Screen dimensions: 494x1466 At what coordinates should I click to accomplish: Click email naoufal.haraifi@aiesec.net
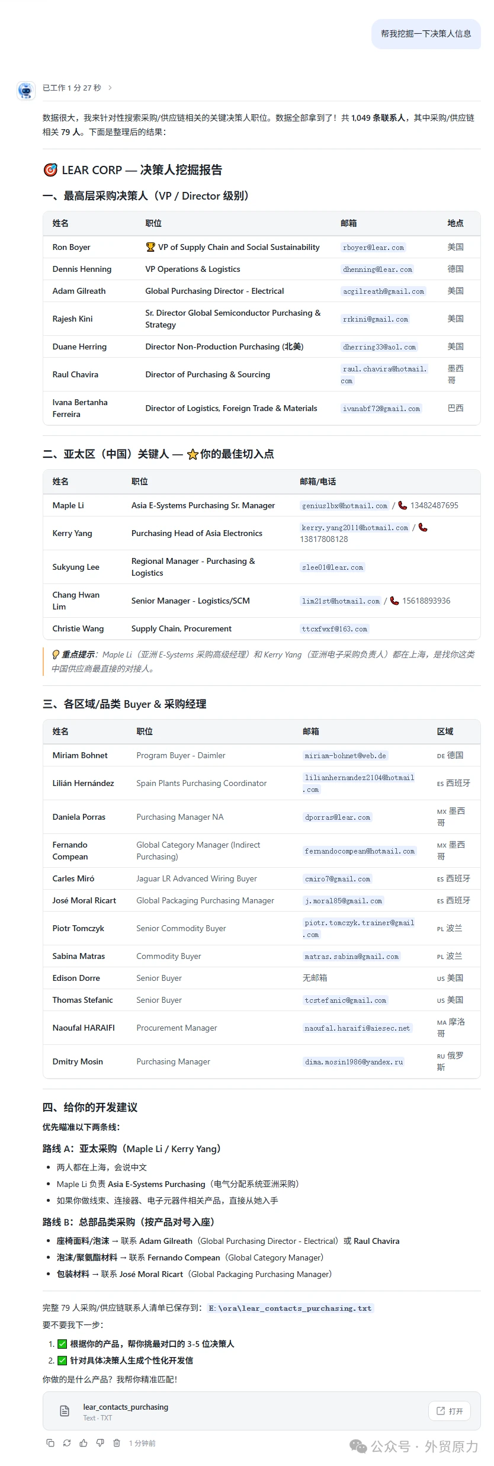click(x=357, y=1028)
